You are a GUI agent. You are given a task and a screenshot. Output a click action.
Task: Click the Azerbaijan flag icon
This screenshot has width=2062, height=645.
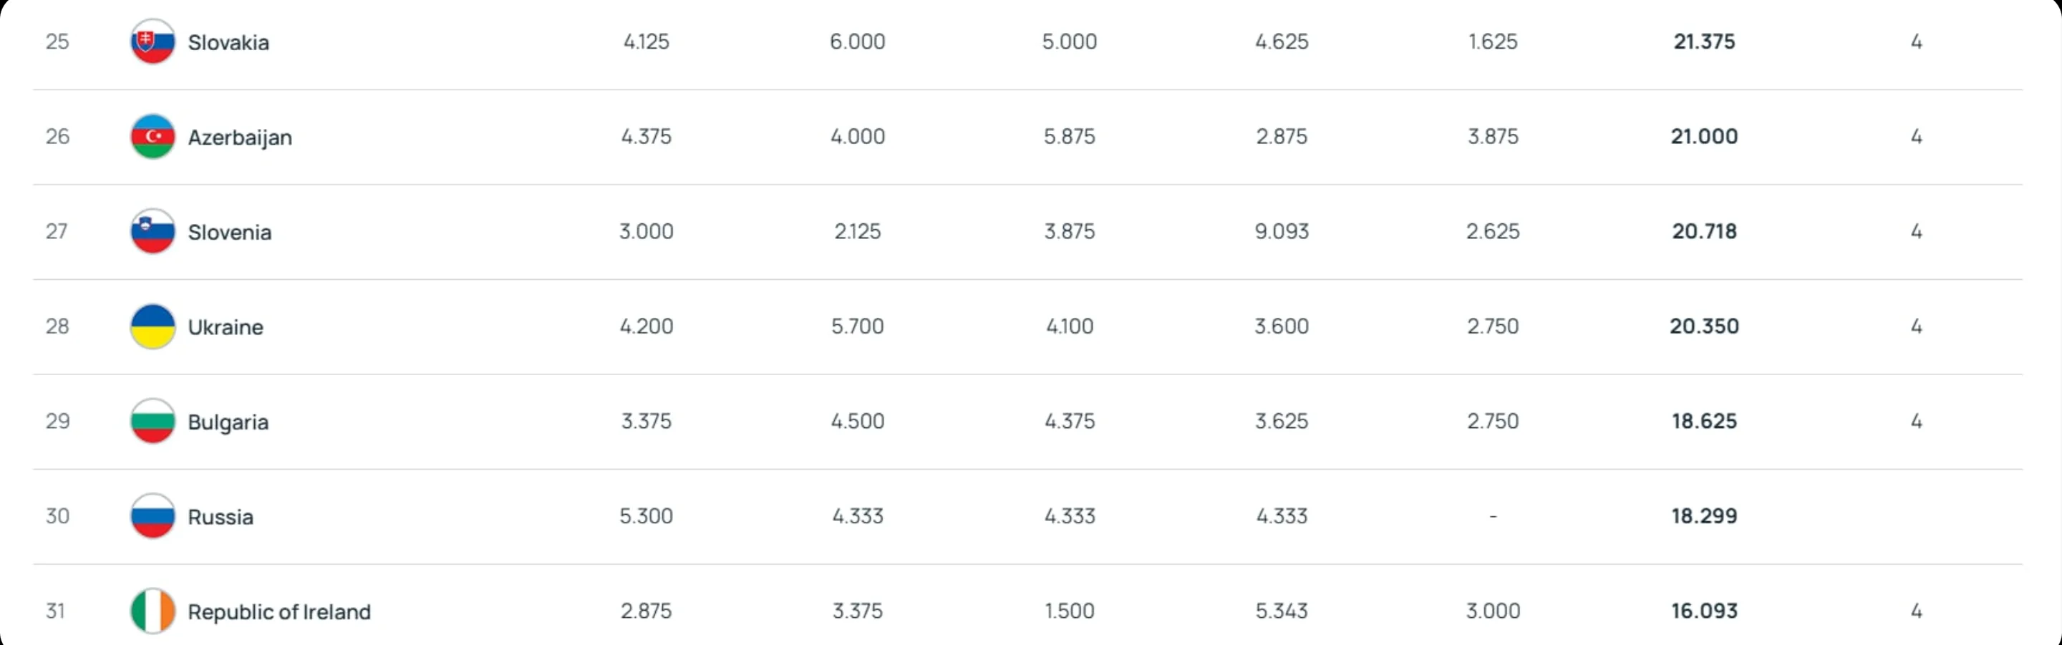(x=152, y=137)
